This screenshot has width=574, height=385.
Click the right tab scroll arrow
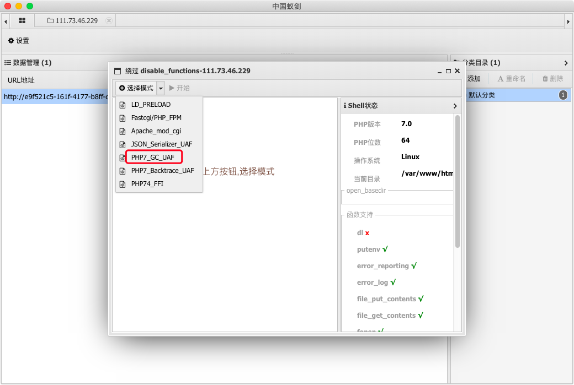coord(568,21)
